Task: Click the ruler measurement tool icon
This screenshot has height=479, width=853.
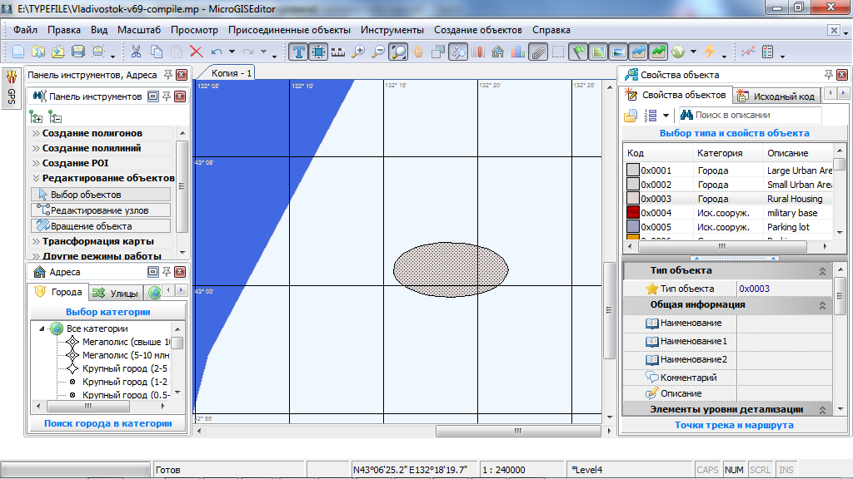Action: pos(337,52)
